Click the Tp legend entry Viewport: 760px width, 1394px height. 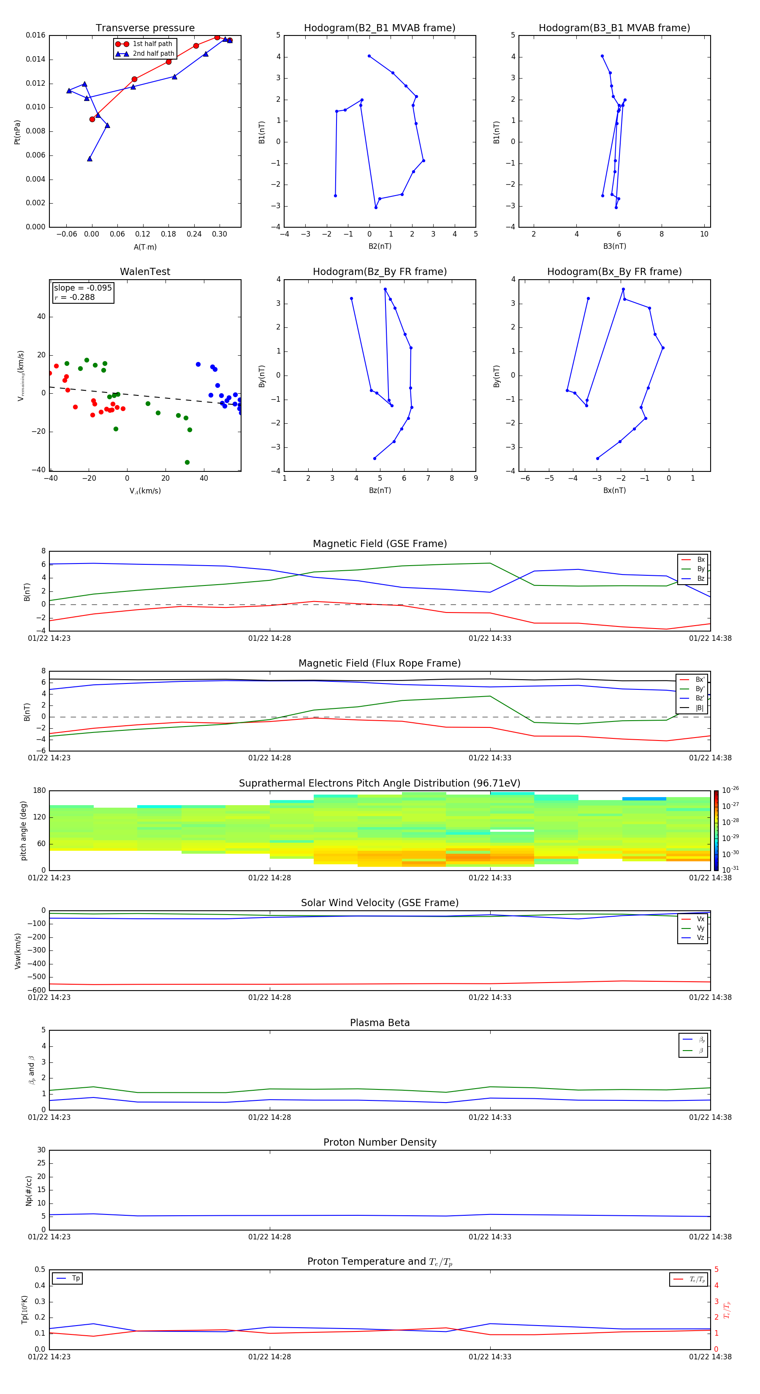(x=68, y=1278)
